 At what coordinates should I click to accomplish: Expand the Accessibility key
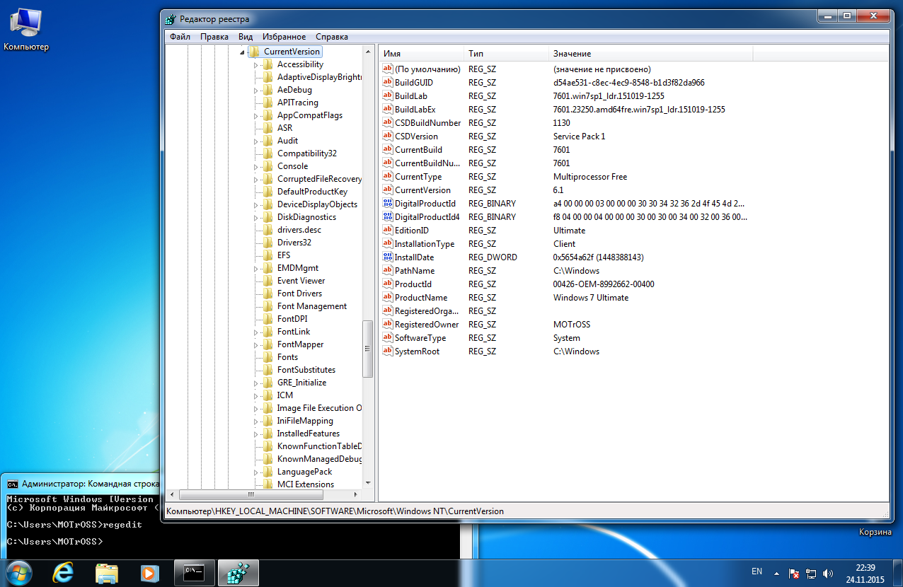[x=256, y=65]
